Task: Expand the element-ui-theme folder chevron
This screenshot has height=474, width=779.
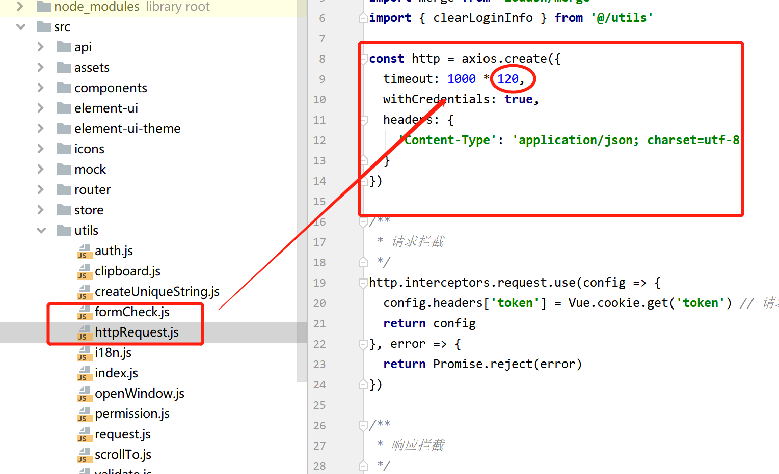Action: (41, 128)
